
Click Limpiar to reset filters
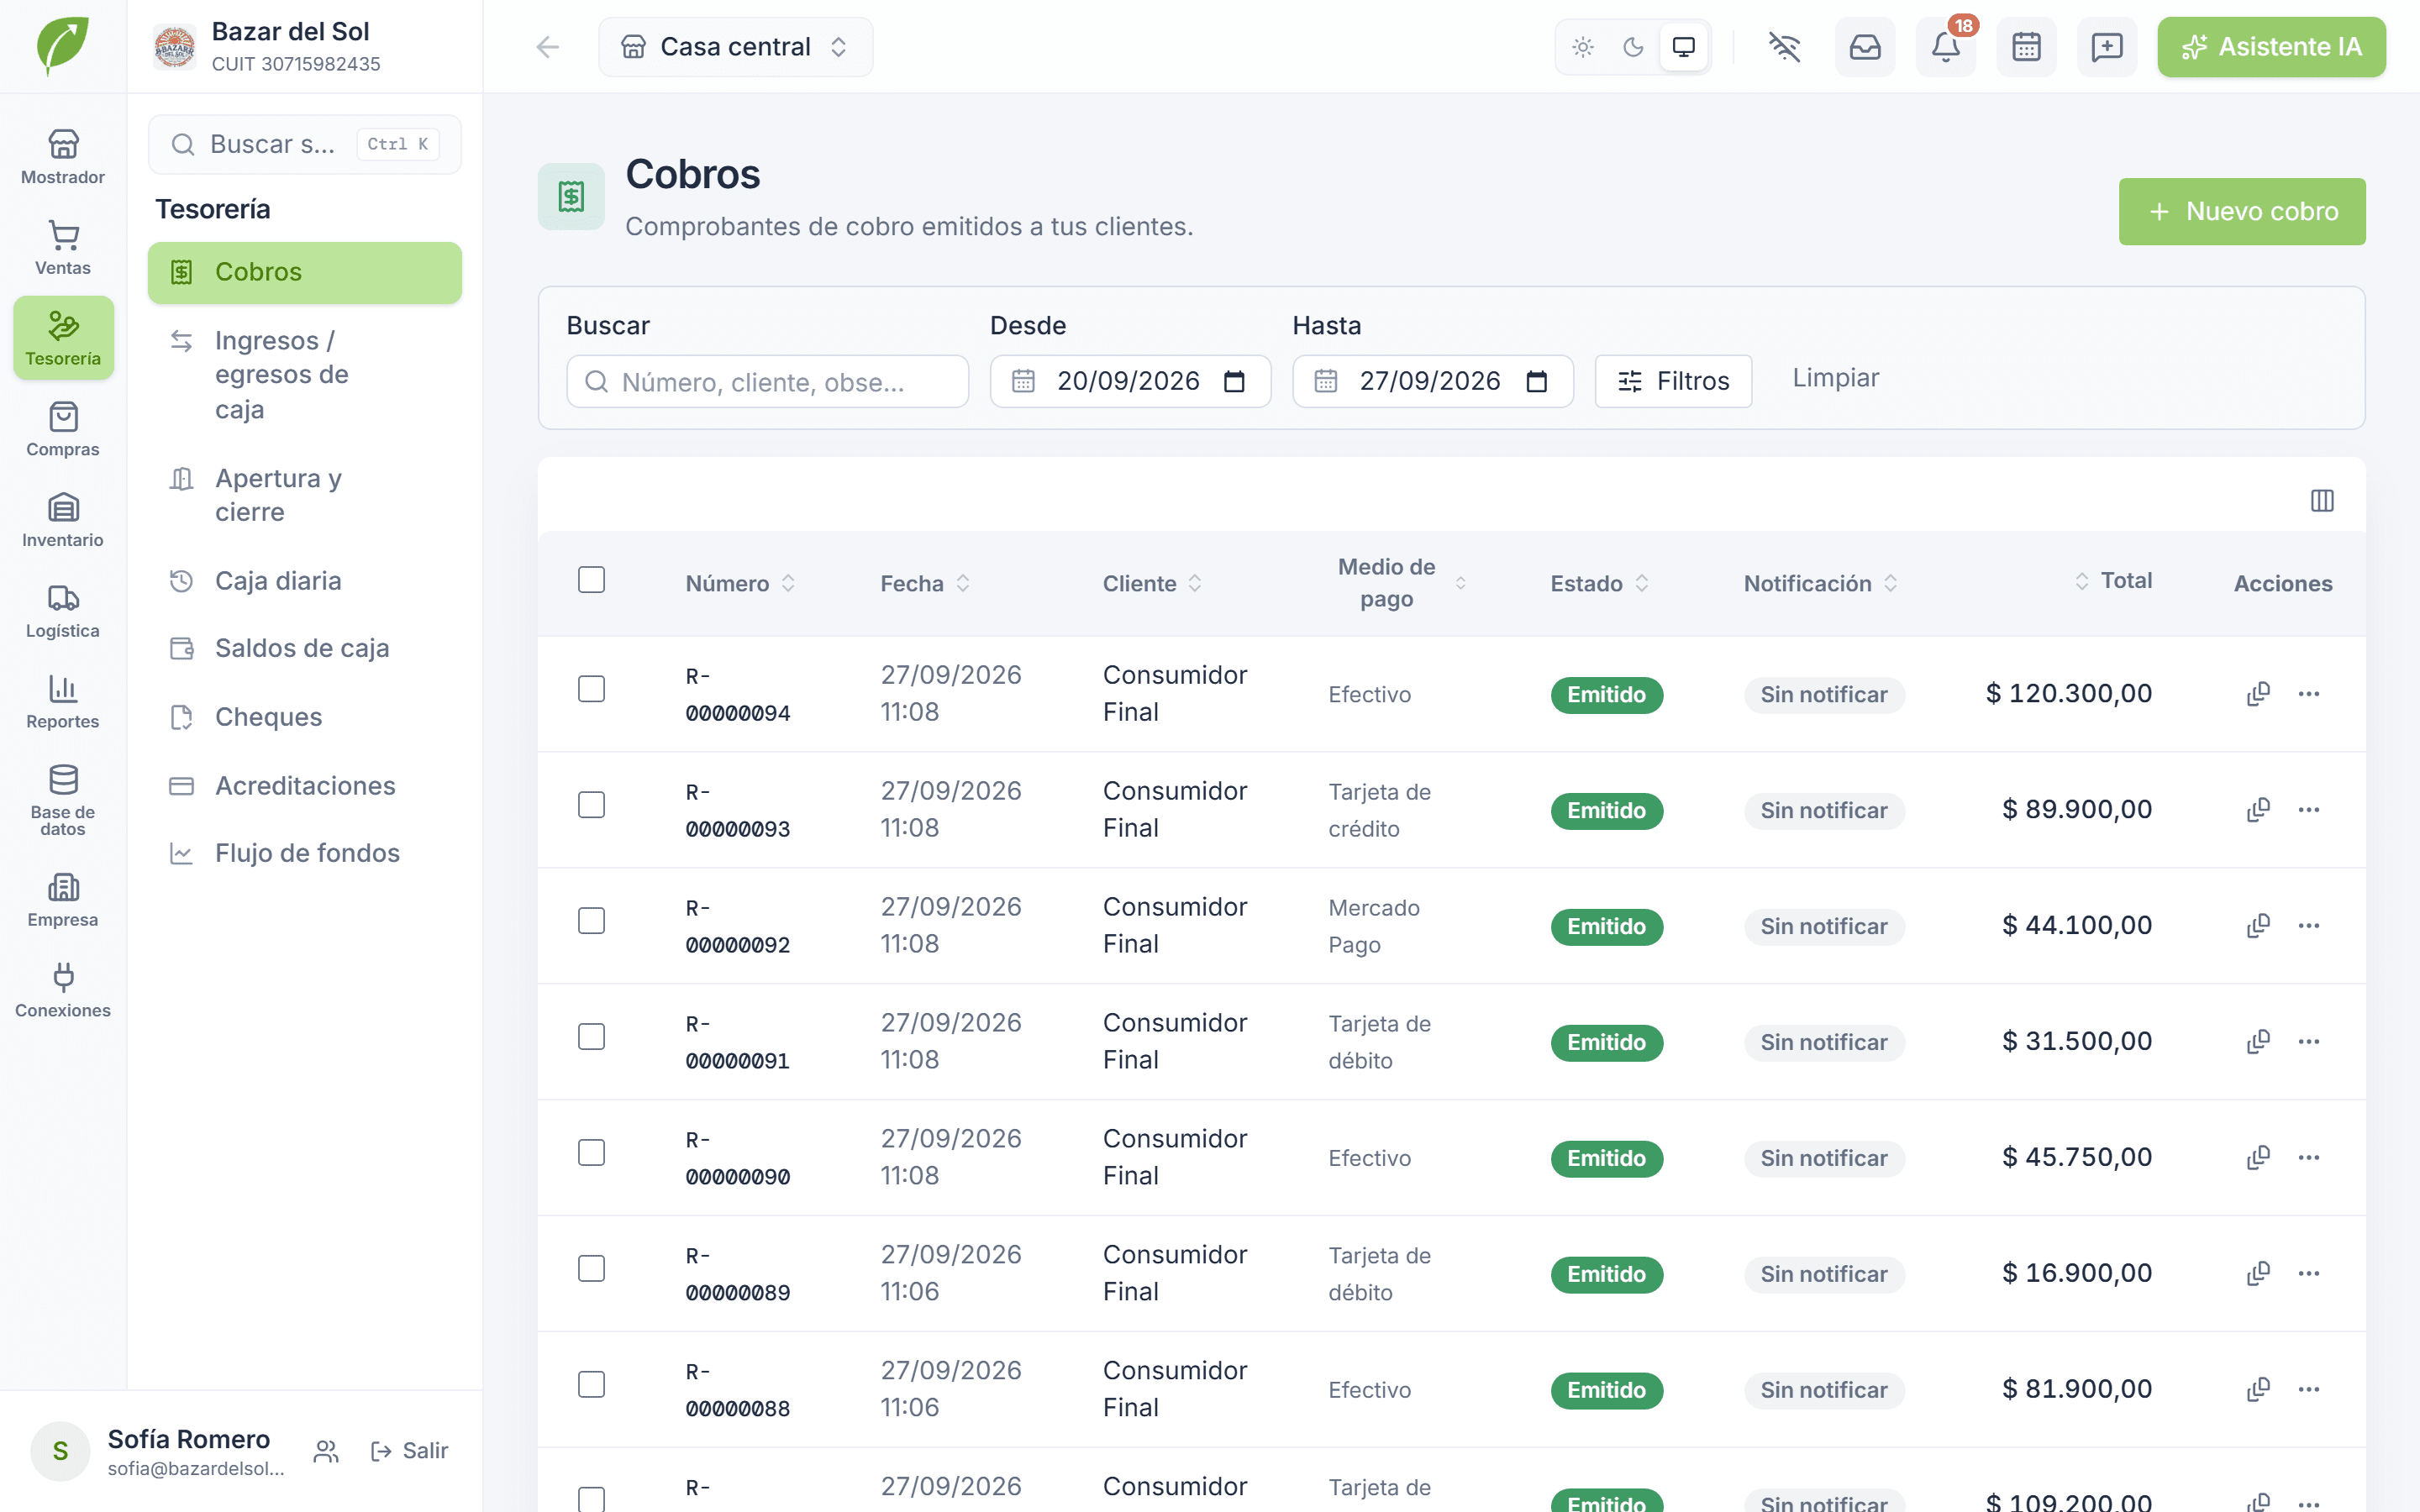pos(1835,378)
